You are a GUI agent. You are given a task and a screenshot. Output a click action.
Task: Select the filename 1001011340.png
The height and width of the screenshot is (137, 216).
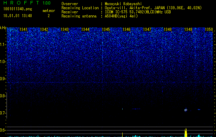pos(18,9)
